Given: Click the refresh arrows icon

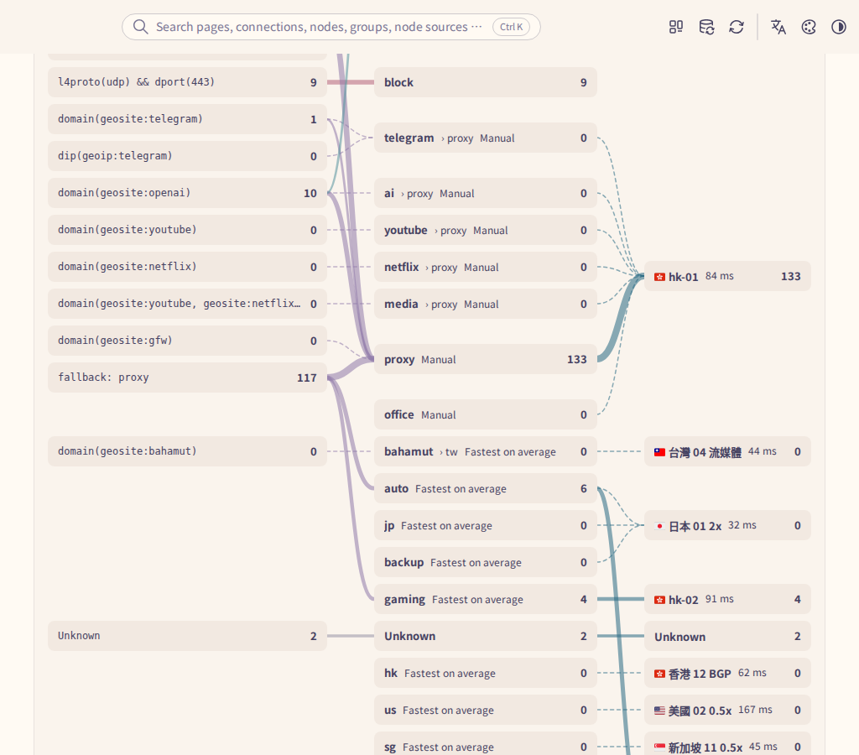Looking at the screenshot, I should click(737, 27).
